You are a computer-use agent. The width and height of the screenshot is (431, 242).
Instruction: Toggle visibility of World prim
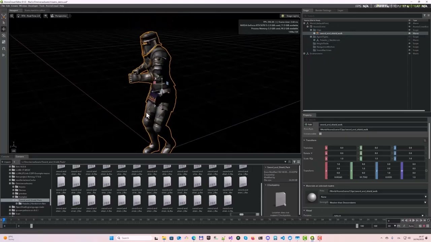tap(409, 23)
